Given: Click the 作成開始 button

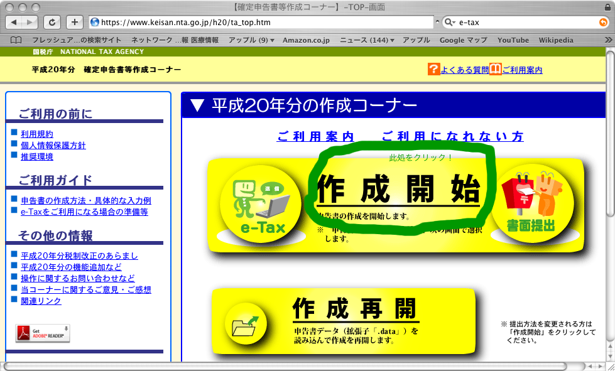Looking at the screenshot, I should point(398,188).
